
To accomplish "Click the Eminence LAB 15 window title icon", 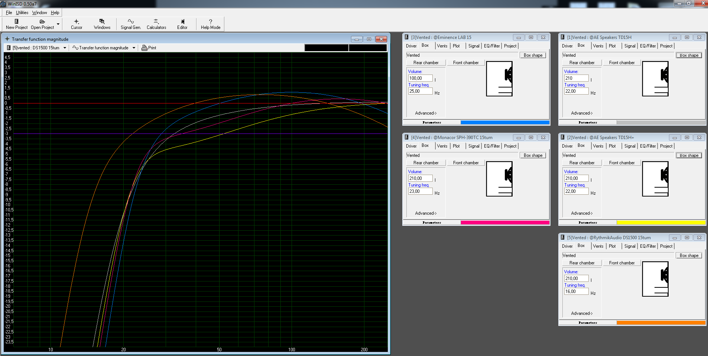I will tap(407, 37).
